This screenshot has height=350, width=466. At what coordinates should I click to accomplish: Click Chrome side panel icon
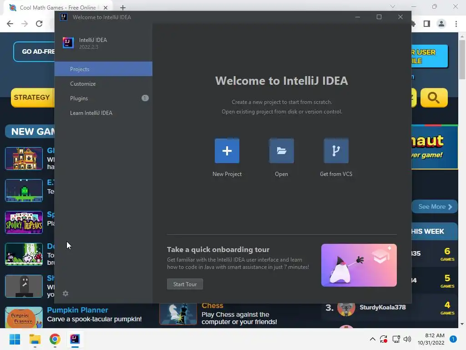pos(427,24)
